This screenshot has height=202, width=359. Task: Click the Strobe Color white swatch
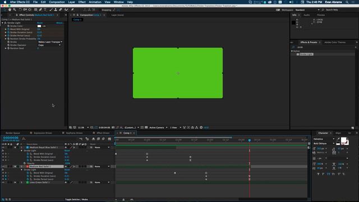coord(39,26)
